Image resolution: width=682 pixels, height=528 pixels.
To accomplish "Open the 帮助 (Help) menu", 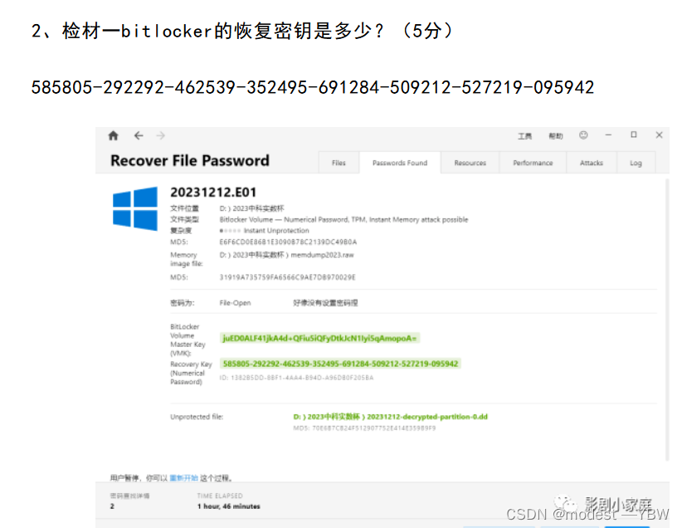I will (x=555, y=136).
